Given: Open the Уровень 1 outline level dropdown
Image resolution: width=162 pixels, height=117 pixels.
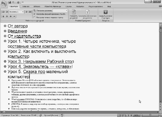Looking at the screenshot, I should pyautogui.click(x=17, y=12).
